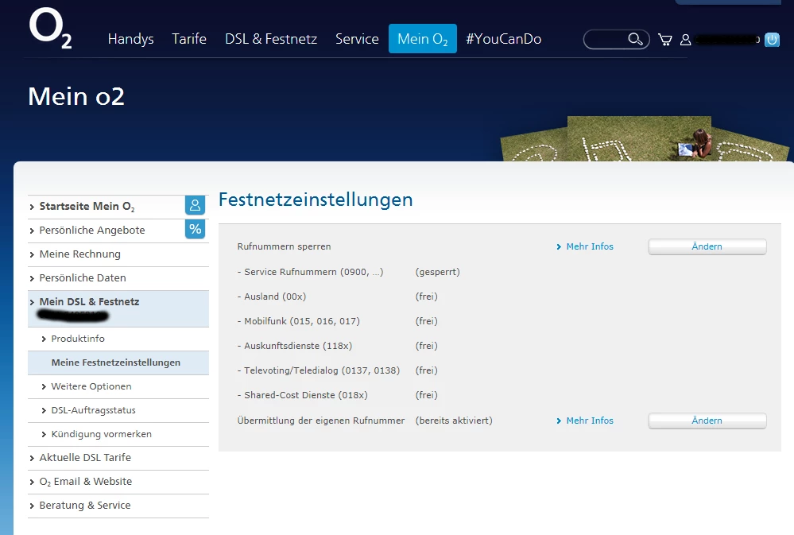This screenshot has width=794, height=535.
Task: Click the (bereits aktiviert) status text
Action: pyautogui.click(x=454, y=421)
